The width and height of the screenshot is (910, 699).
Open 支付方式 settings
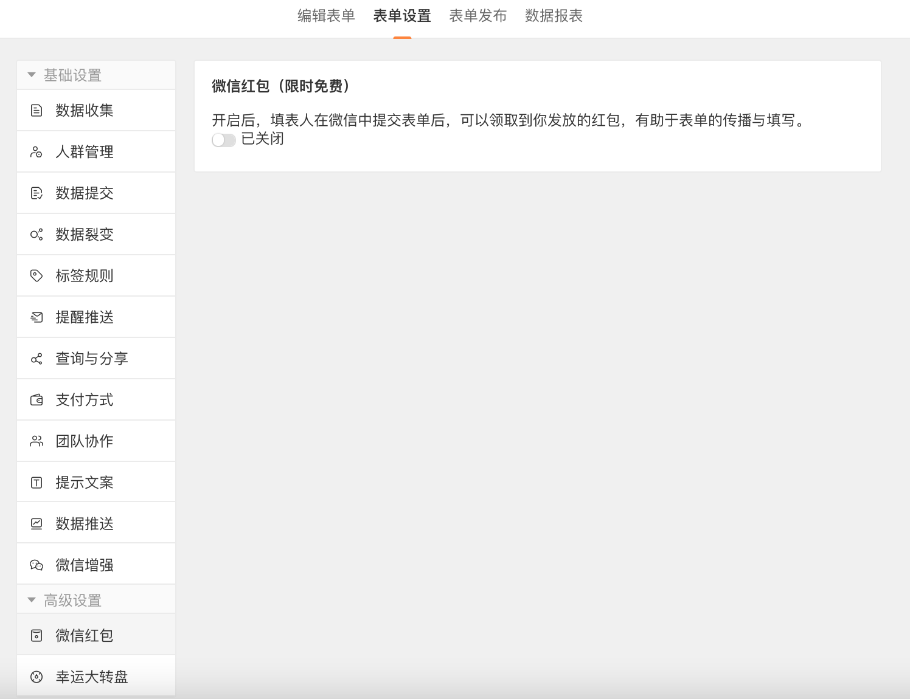pyautogui.click(x=96, y=399)
